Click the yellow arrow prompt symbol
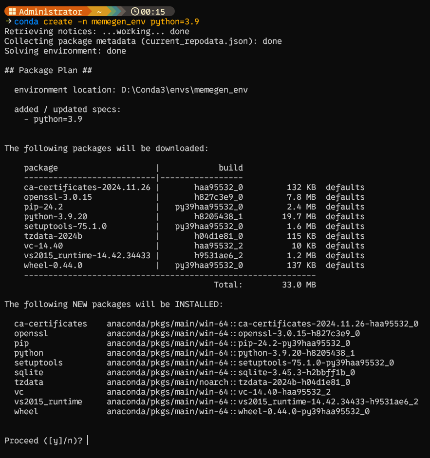Image resolution: width=430 pixels, height=458 pixels. pyautogui.click(x=8, y=22)
